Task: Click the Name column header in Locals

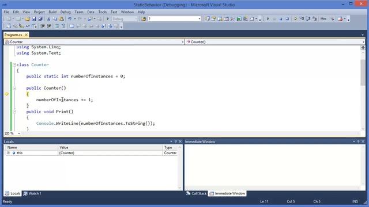Action: coord(32,148)
